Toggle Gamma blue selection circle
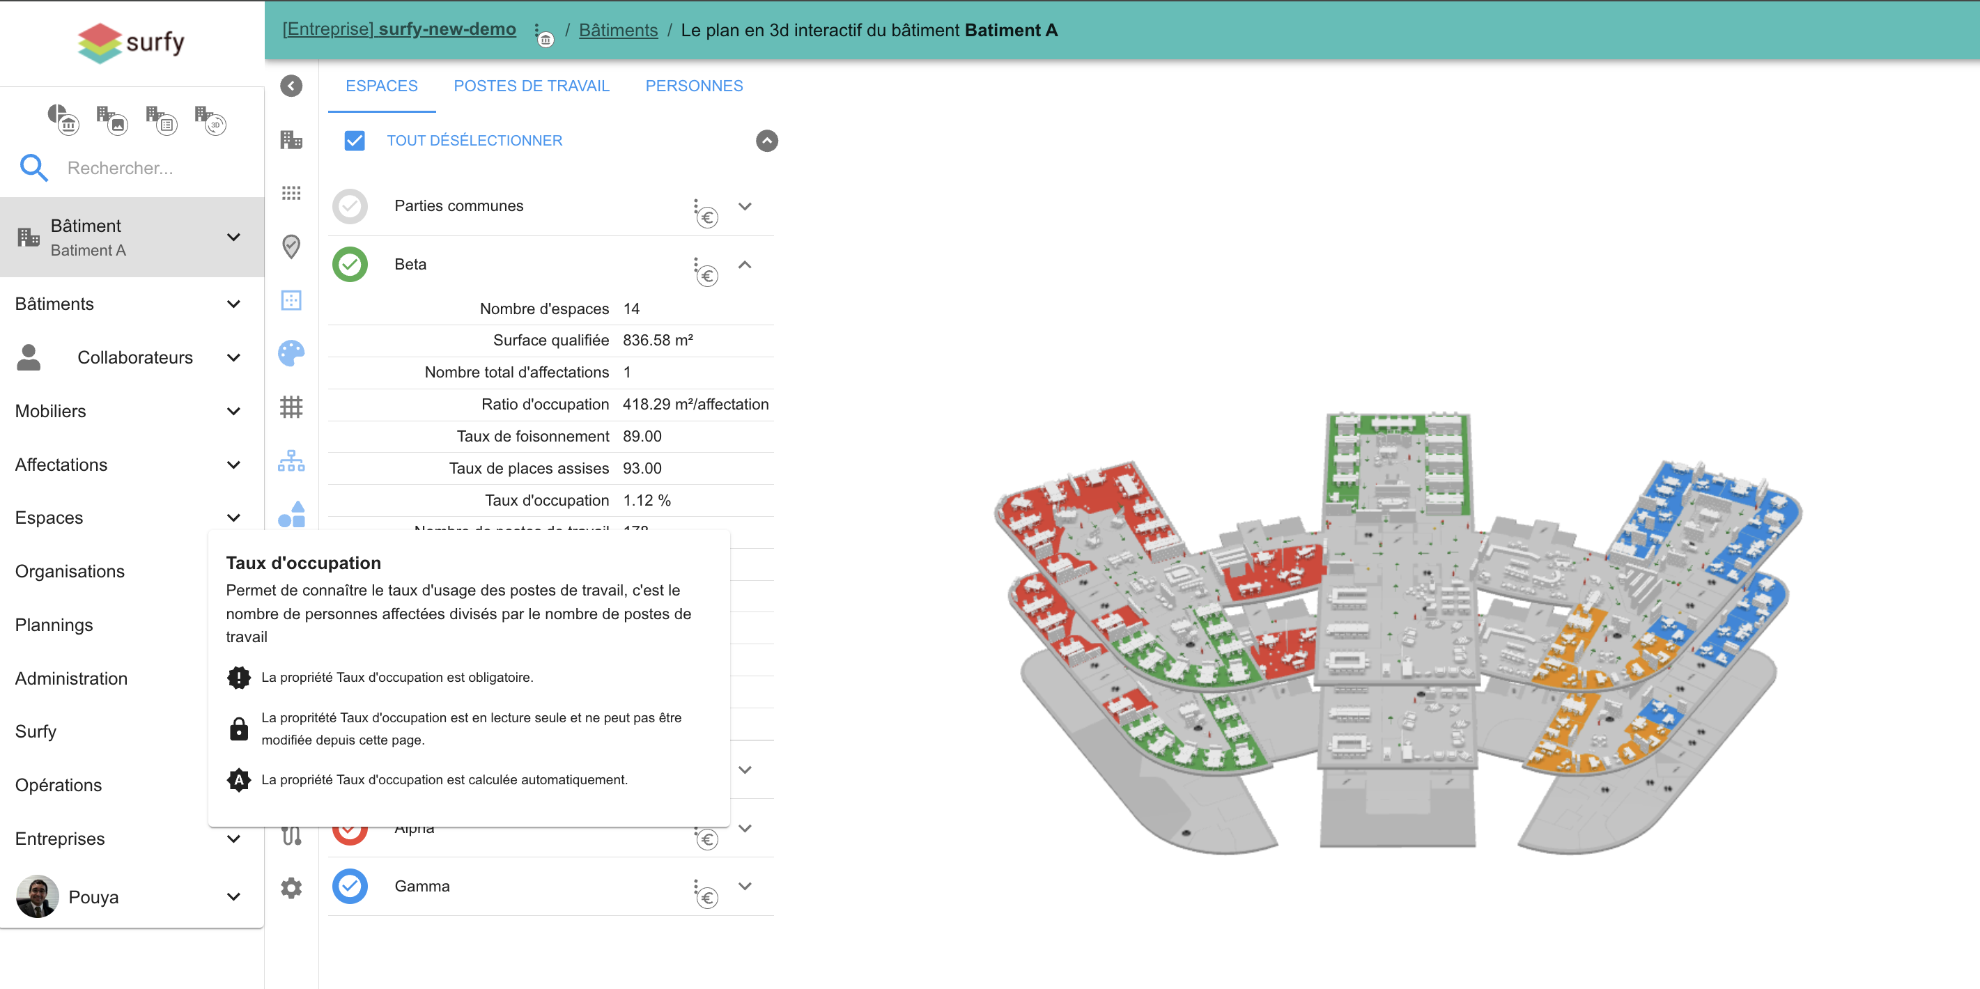Screen dimensions: 1980x989 point(350,886)
